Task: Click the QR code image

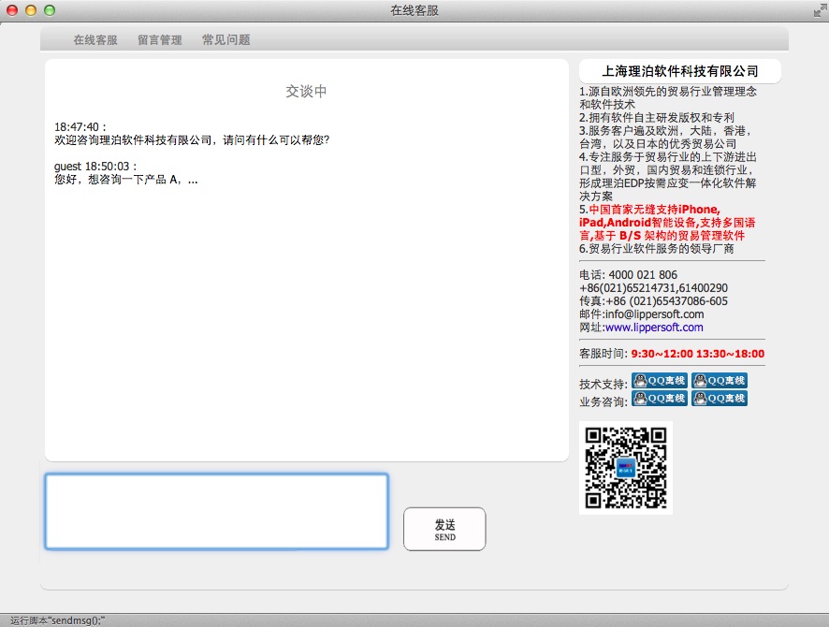Action: [x=625, y=468]
